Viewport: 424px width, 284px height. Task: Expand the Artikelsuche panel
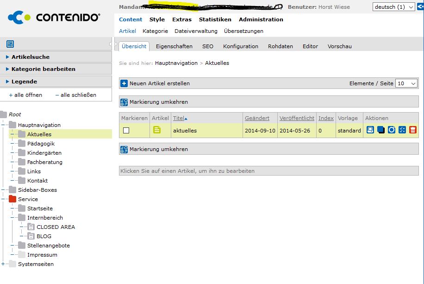click(x=31, y=57)
